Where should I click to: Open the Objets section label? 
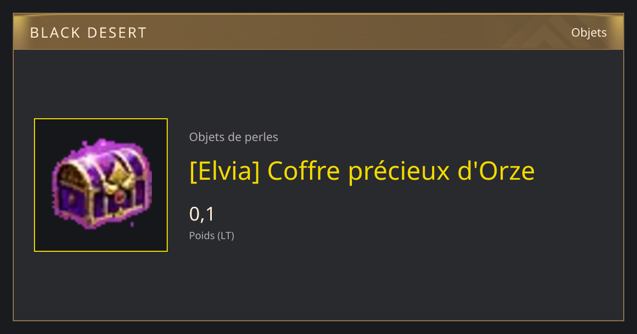(589, 33)
